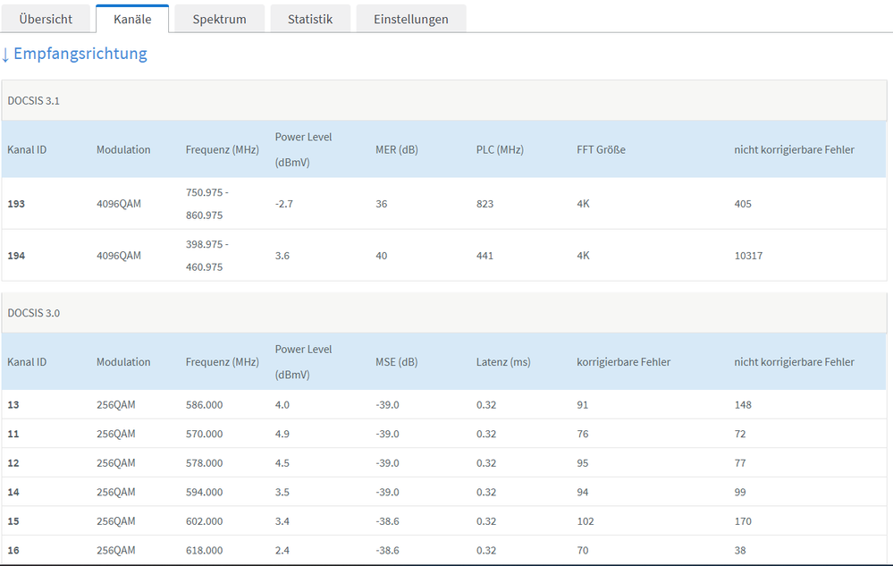Select channel ID 13 in DOCSIS 3.0 table
Viewport: 893px width, 566px height.
13,405
